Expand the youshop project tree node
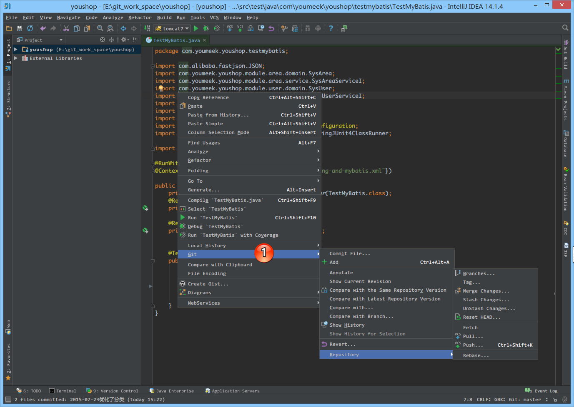Screen dimensions: 574x407 coord(15,49)
